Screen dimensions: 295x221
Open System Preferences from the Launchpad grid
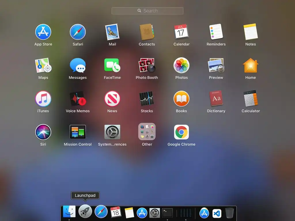pyautogui.click(x=112, y=132)
